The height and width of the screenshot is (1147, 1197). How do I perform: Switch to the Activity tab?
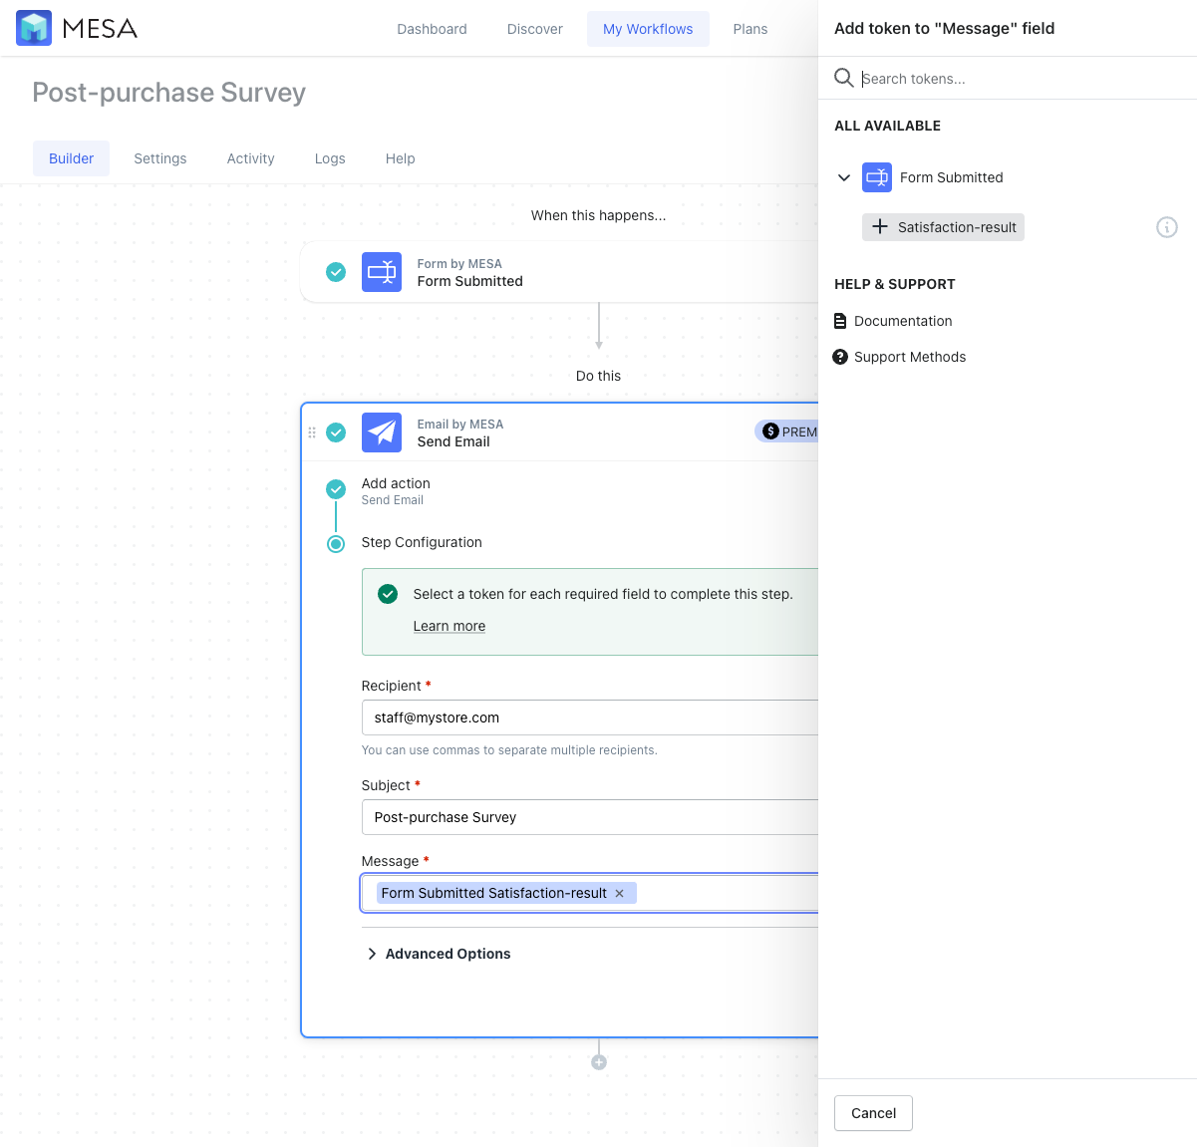(250, 158)
